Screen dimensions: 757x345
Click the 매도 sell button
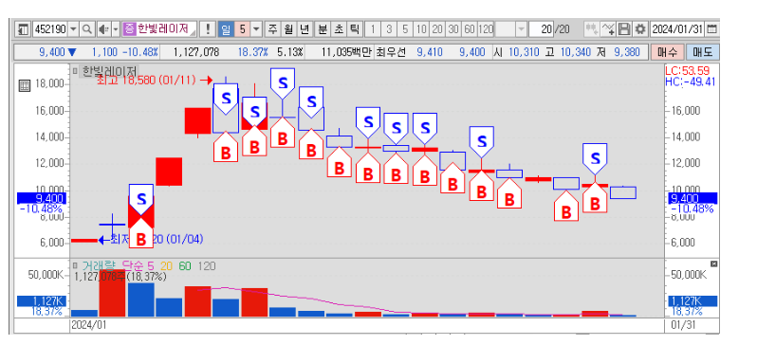coord(702,51)
